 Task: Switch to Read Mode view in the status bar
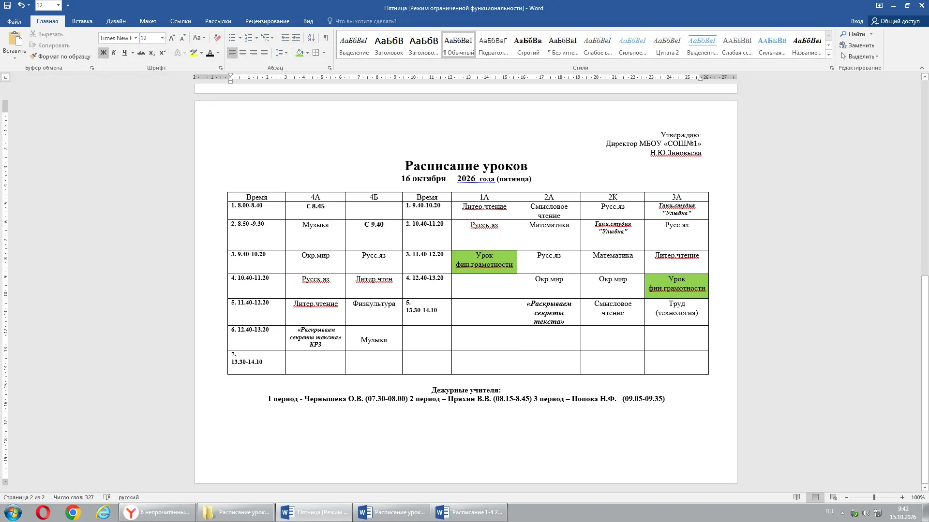coord(797,497)
